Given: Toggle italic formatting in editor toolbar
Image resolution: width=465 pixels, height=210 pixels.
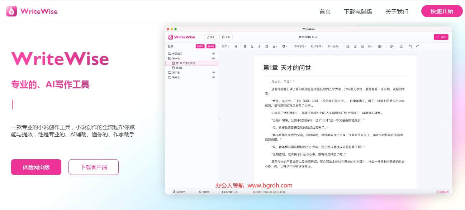Looking at the screenshot, I should tap(260, 46).
